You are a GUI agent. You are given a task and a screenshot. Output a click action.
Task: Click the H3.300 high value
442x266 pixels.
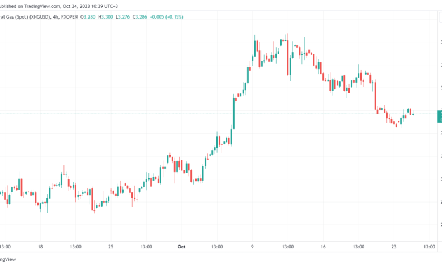(x=105, y=17)
